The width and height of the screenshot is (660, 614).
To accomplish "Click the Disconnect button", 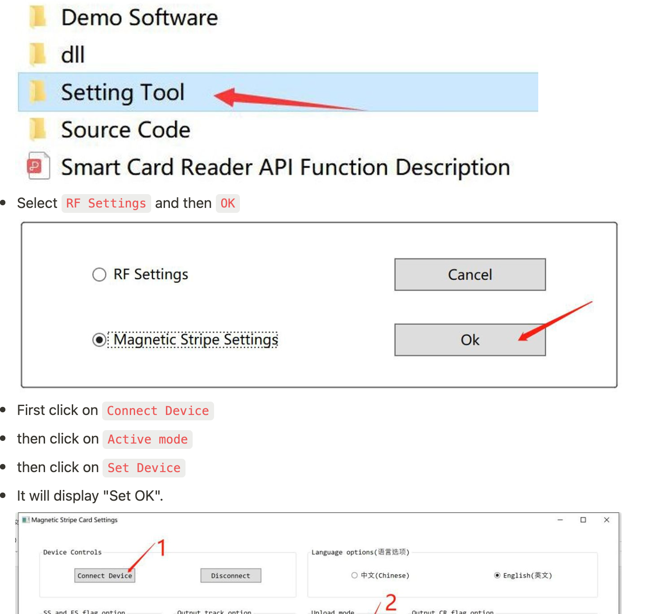I will (x=231, y=576).
